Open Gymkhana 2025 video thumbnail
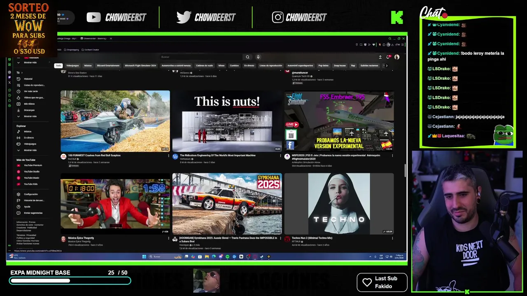 pos(227,203)
